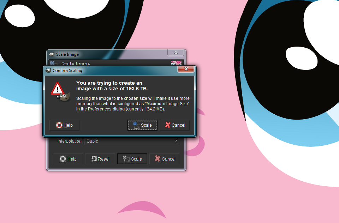This screenshot has width=339, height=223.
Task: Click the GIMP icon in Confirm Scaling title bar
Action: click(x=48, y=71)
